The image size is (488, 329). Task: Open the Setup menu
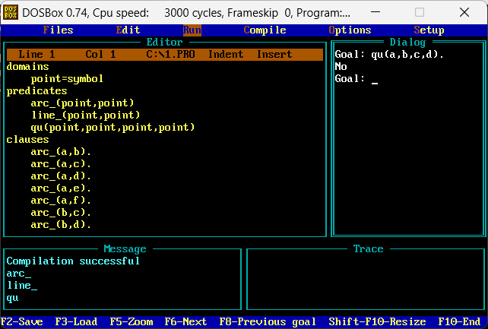click(x=429, y=30)
